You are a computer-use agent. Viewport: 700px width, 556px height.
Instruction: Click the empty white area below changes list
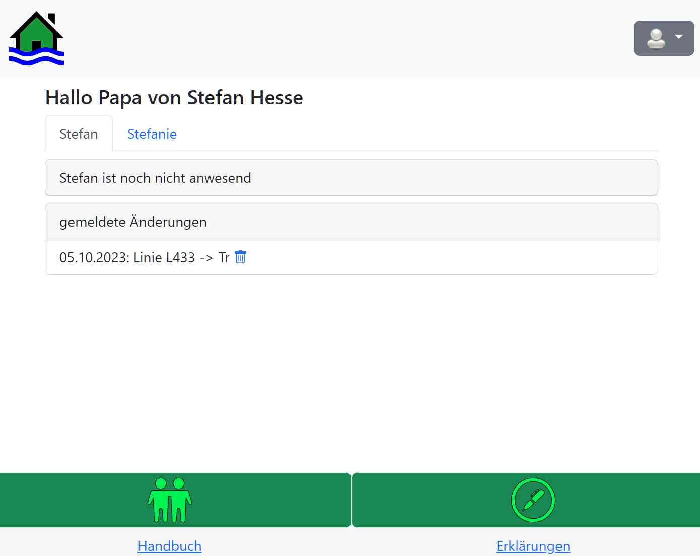[351, 373]
